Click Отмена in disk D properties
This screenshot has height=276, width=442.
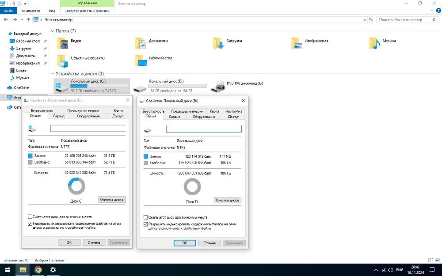(210, 243)
